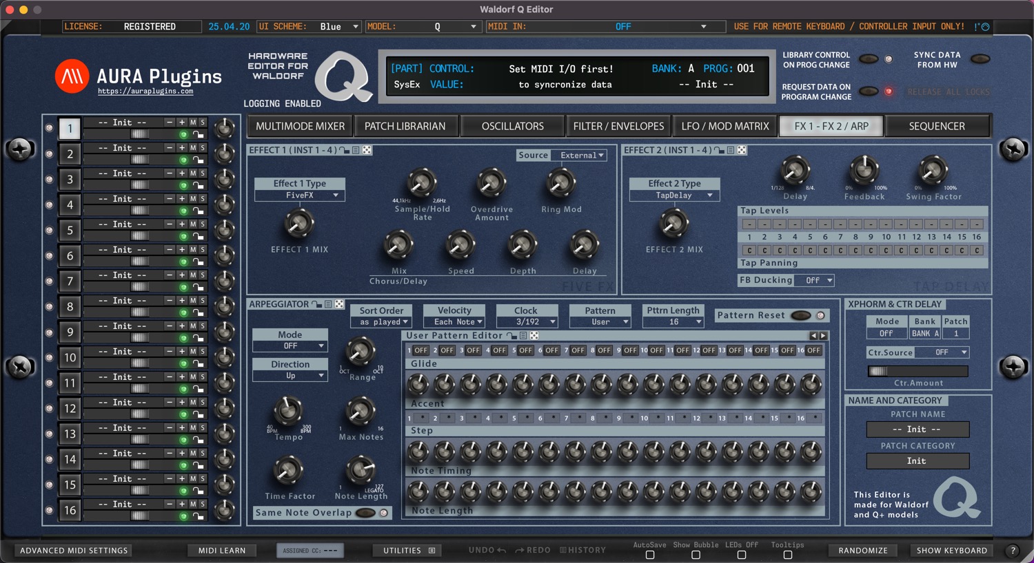1034x563 pixels.
Task: Click the Show Keyboard button
Action: click(952, 551)
